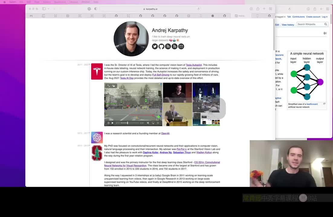Play the Tesla Autopilot video
This screenshot has height=217, width=333.
click(x=112, y=123)
